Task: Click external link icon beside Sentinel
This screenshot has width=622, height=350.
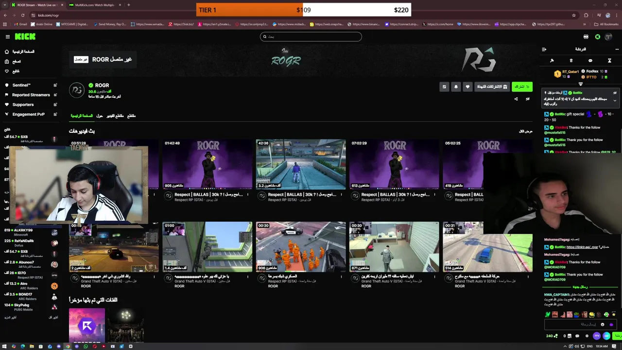Action: tap(55, 85)
